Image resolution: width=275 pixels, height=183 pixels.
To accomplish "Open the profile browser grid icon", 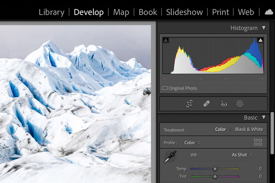I will 258,142.
